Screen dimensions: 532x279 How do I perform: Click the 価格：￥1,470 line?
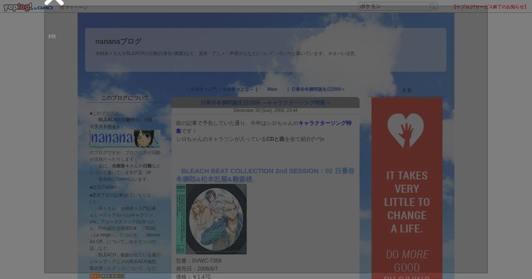pyautogui.click(x=193, y=276)
